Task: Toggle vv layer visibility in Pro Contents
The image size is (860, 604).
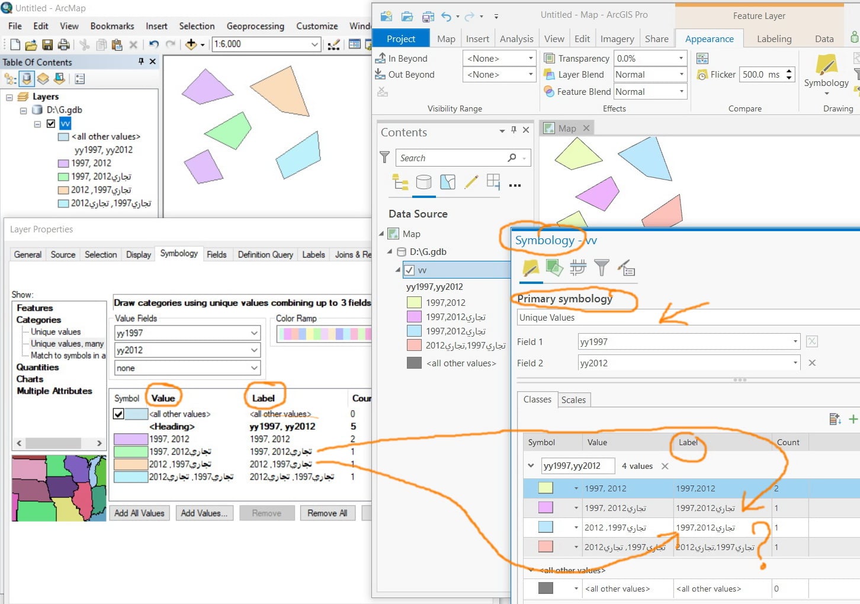Action: pyautogui.click(x=409, y=270)
